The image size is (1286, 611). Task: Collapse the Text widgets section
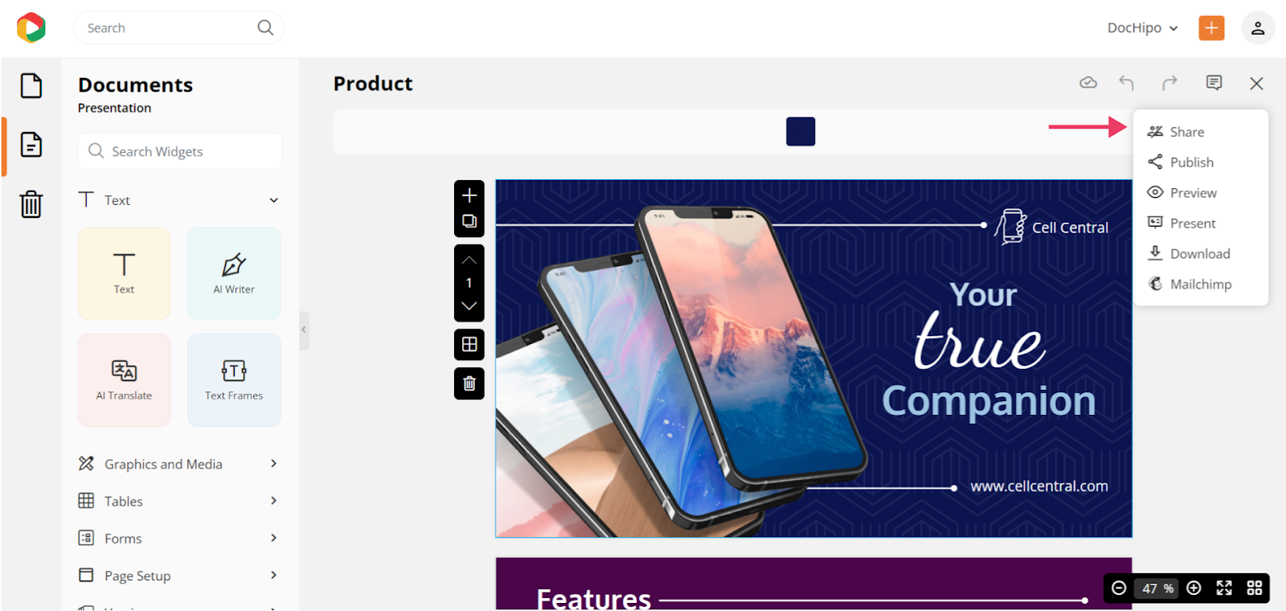coord(274,200)
